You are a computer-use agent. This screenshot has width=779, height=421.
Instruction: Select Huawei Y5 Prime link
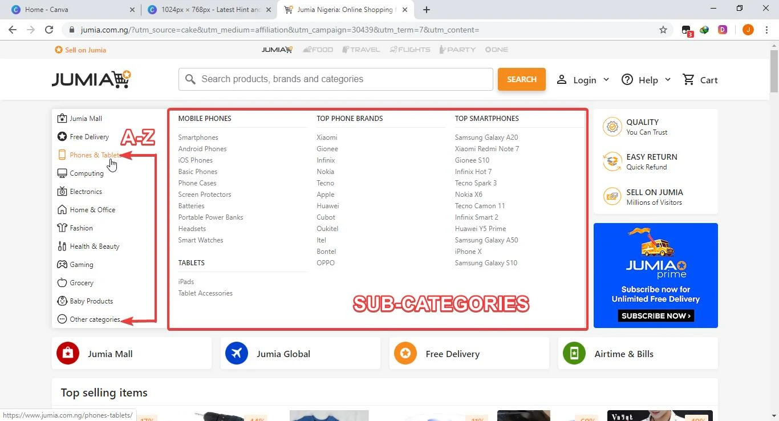480,229
